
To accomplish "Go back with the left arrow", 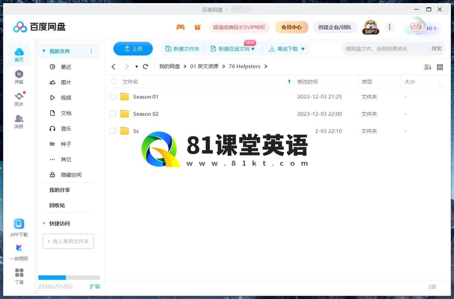I will (113, 66).
